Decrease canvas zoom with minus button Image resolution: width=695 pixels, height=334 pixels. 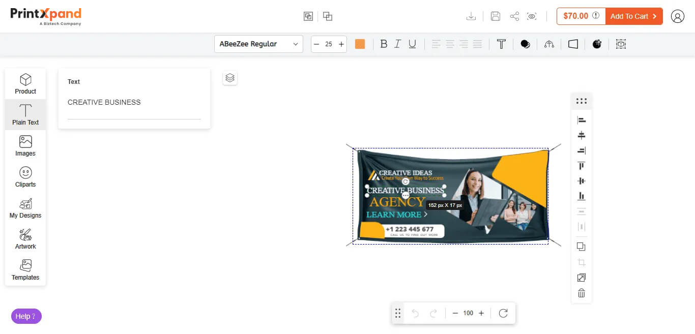tap(455, 313)
